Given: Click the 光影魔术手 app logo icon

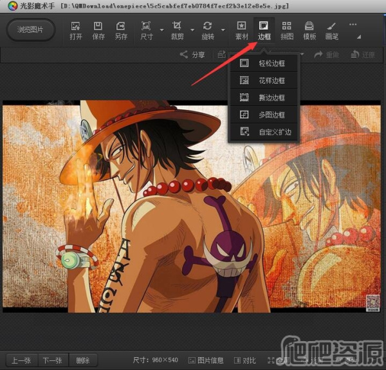Looking at the screenshot, I should (13, 6).
